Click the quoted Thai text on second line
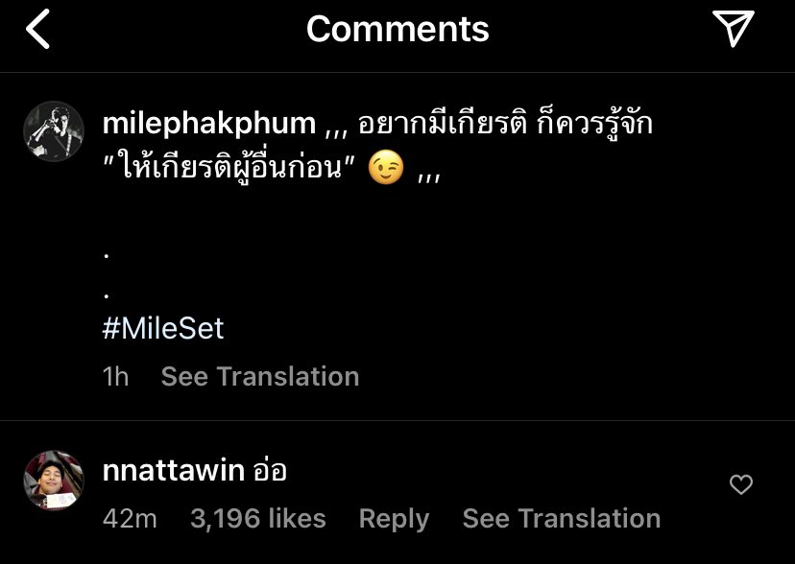The height and width of the screenshot is (564, 795). [x=228, y=168]
